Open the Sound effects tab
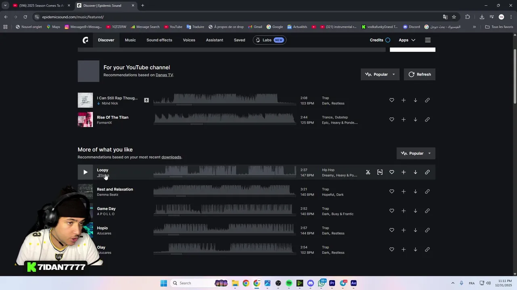Viewport: 517px width, 290px height. click(x=159, y=40)
